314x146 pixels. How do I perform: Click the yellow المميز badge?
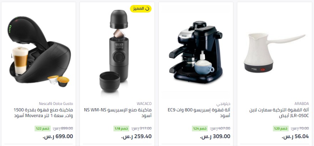coord(141,9)
